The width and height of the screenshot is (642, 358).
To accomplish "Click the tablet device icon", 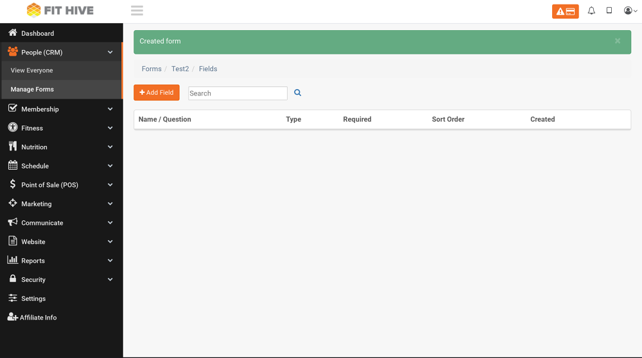I will (609, 11).
